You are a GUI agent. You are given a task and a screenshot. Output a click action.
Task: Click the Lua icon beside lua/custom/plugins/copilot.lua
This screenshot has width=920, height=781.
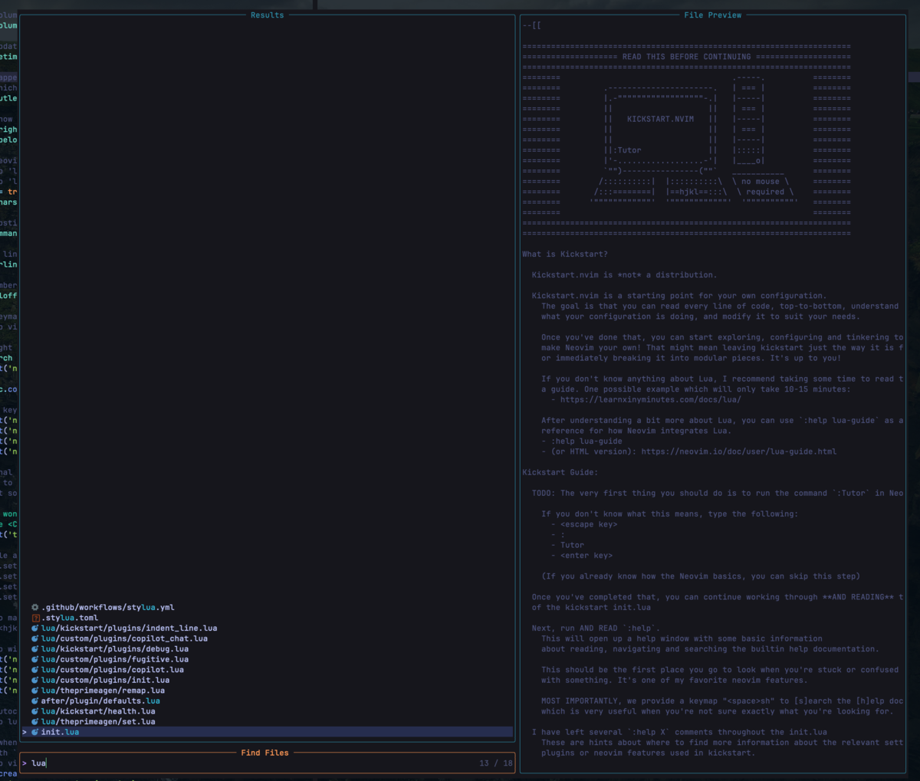click(35, 670)
